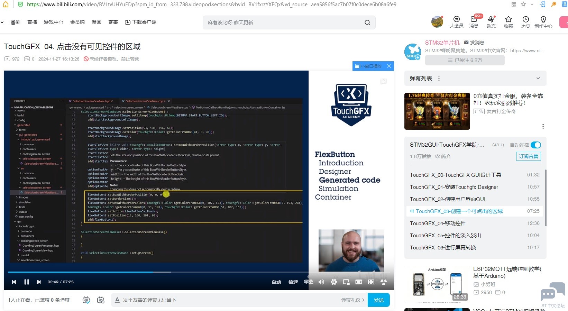Open the 历史 history clock icon

pos(525,22)
